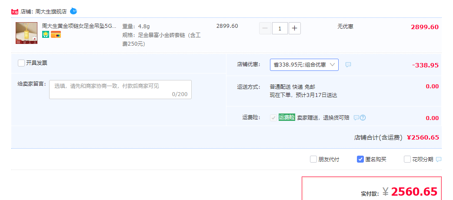Click the store total ¥2560.65
The image size is (453, 200).
[x=423, y=137]
